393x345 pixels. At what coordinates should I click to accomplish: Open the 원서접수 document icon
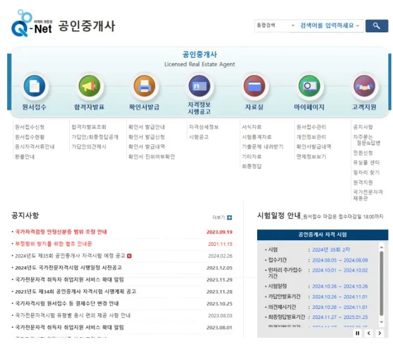click(x=34, y=86)
